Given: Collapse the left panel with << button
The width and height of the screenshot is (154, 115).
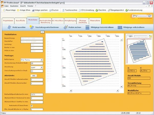Looking at the screenshot, I should point(42,32).
